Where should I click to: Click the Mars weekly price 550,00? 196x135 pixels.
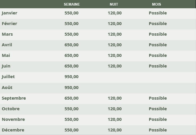pos(71,34)
